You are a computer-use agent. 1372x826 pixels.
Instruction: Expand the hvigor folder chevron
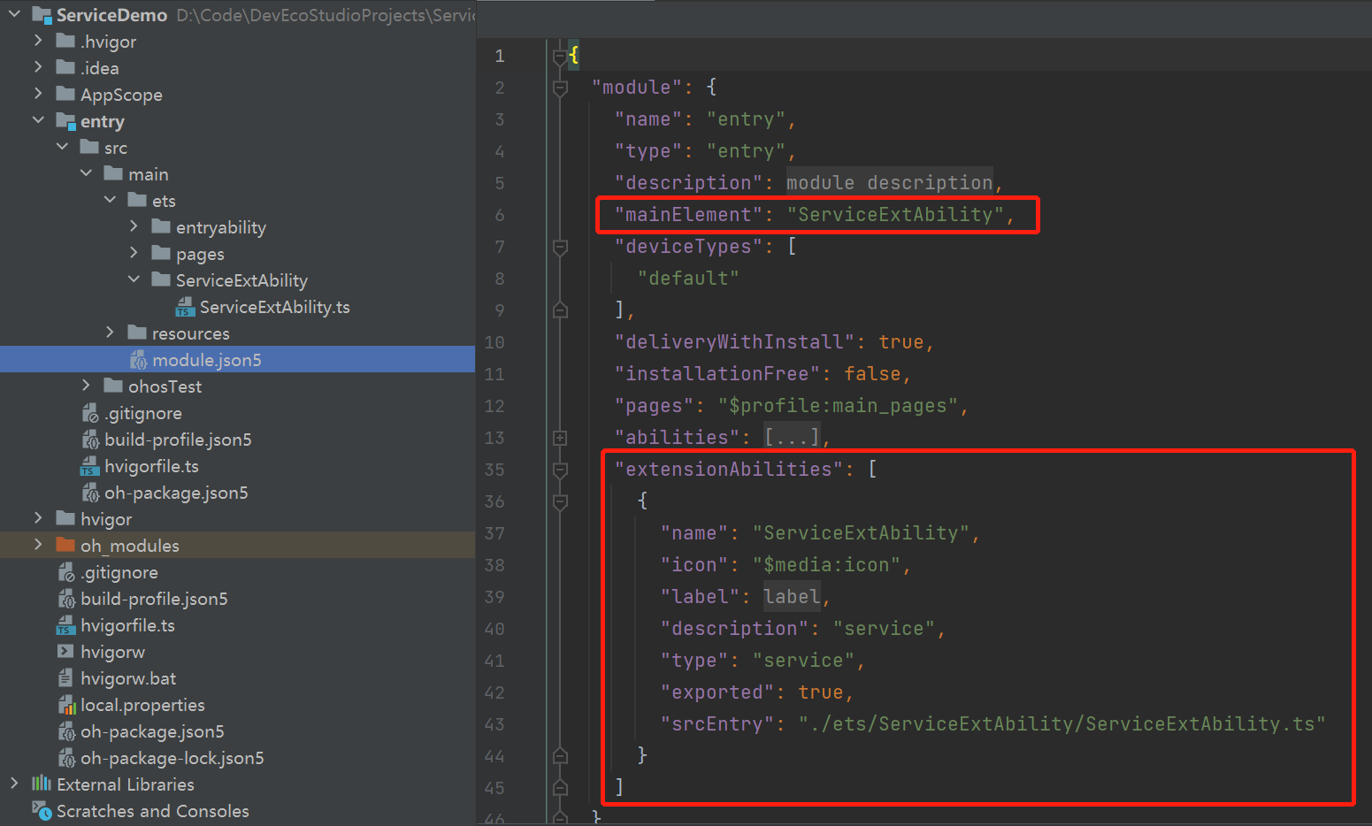click(x=38, y=518)
